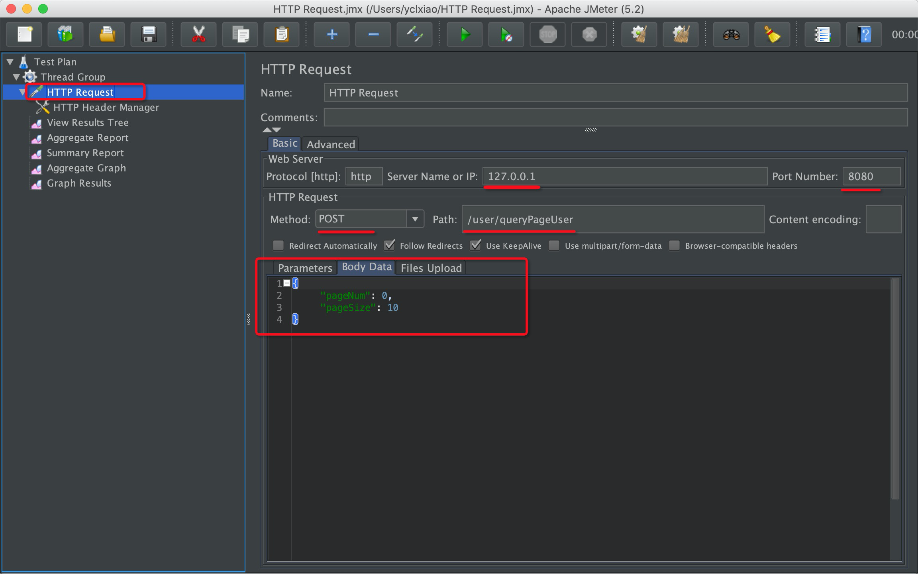Open the Parameters tab
This screenshot has width=918, height=574.
(305, 268)
